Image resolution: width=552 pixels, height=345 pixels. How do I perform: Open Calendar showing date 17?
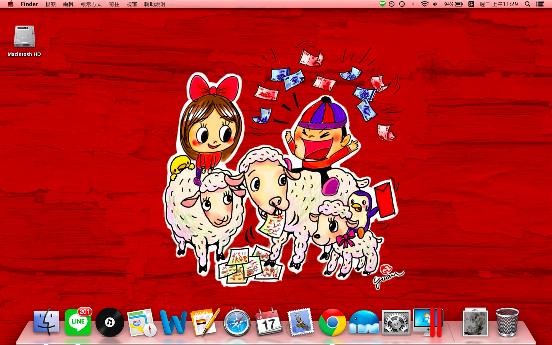pyautogui.click(x=269, y=322)
